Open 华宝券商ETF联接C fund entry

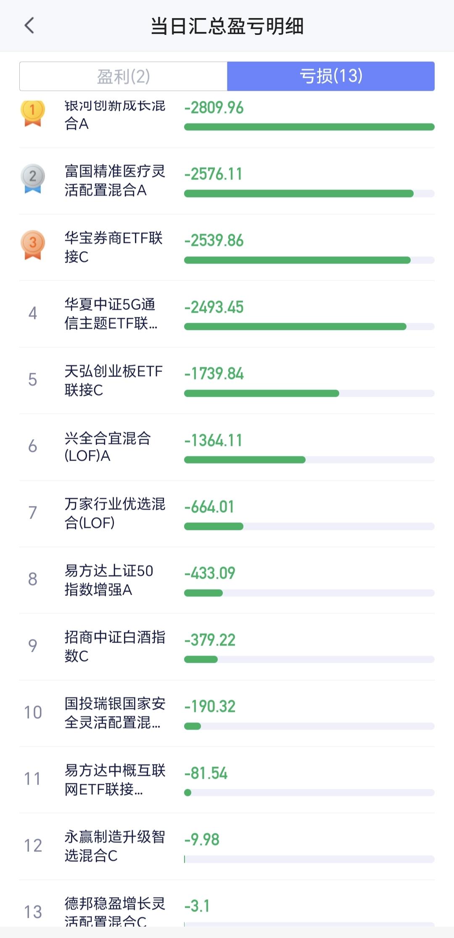[x=113, y=247]
